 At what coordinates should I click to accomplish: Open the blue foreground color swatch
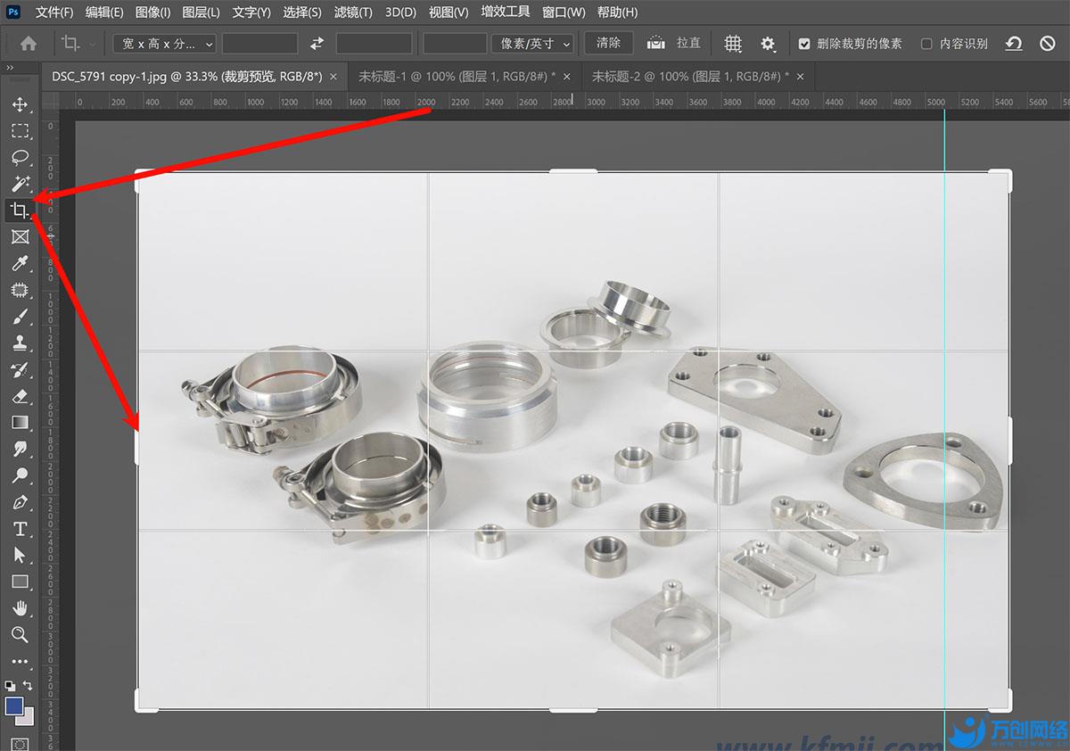pos(14,706)
